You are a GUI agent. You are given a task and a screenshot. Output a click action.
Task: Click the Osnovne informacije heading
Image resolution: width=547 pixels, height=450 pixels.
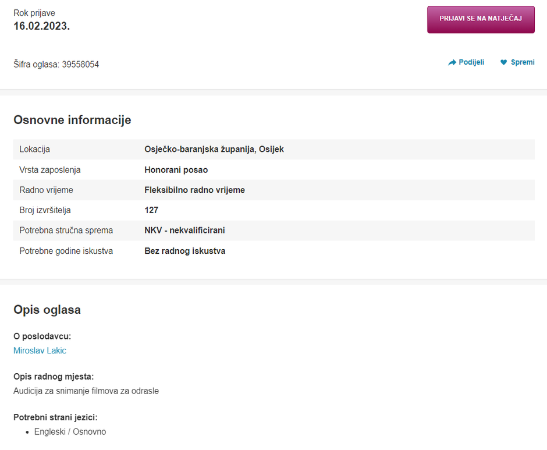(72, 120)
